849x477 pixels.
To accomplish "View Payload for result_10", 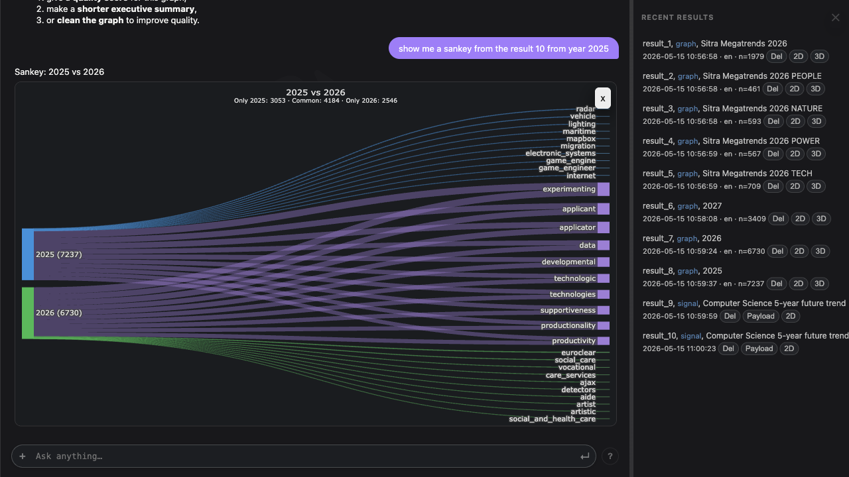I will coord(759,348).
